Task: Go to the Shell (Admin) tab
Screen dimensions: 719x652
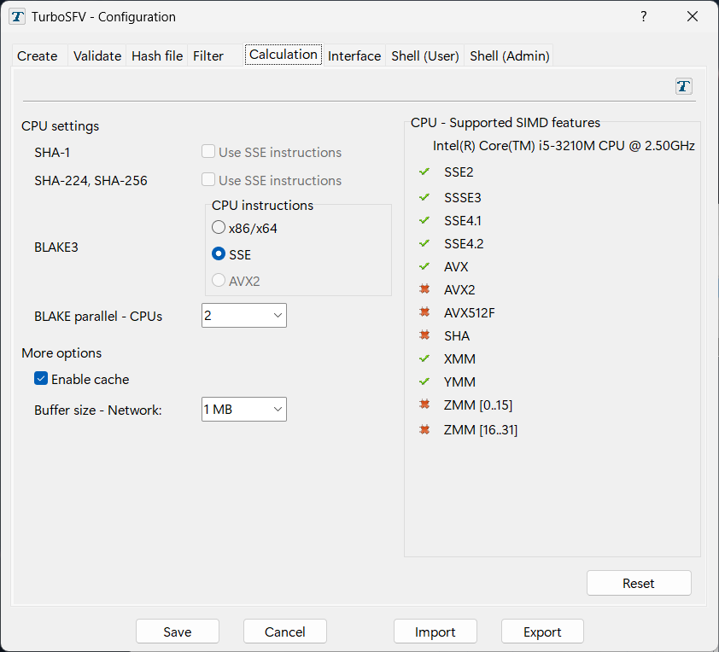Action: (x=510, y=56)
